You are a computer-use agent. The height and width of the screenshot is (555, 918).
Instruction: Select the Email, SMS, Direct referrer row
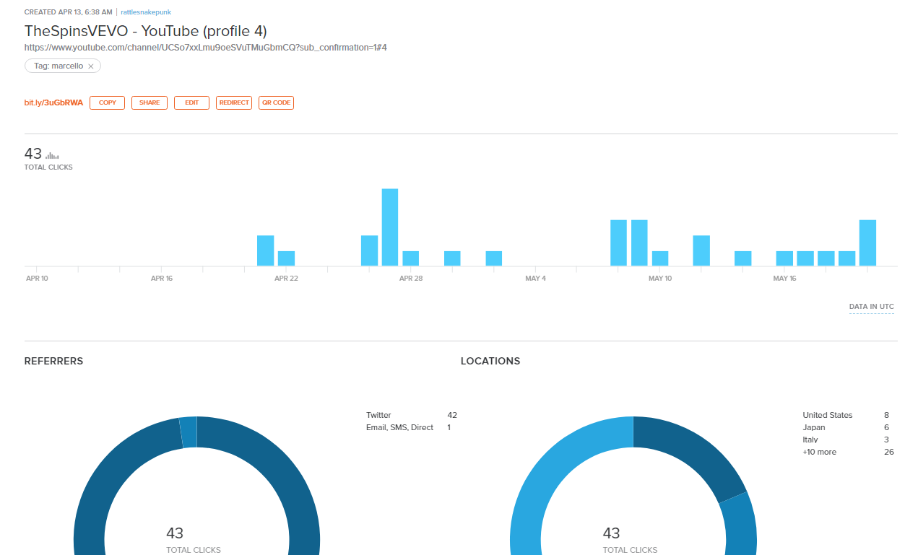tap(412, 427)
